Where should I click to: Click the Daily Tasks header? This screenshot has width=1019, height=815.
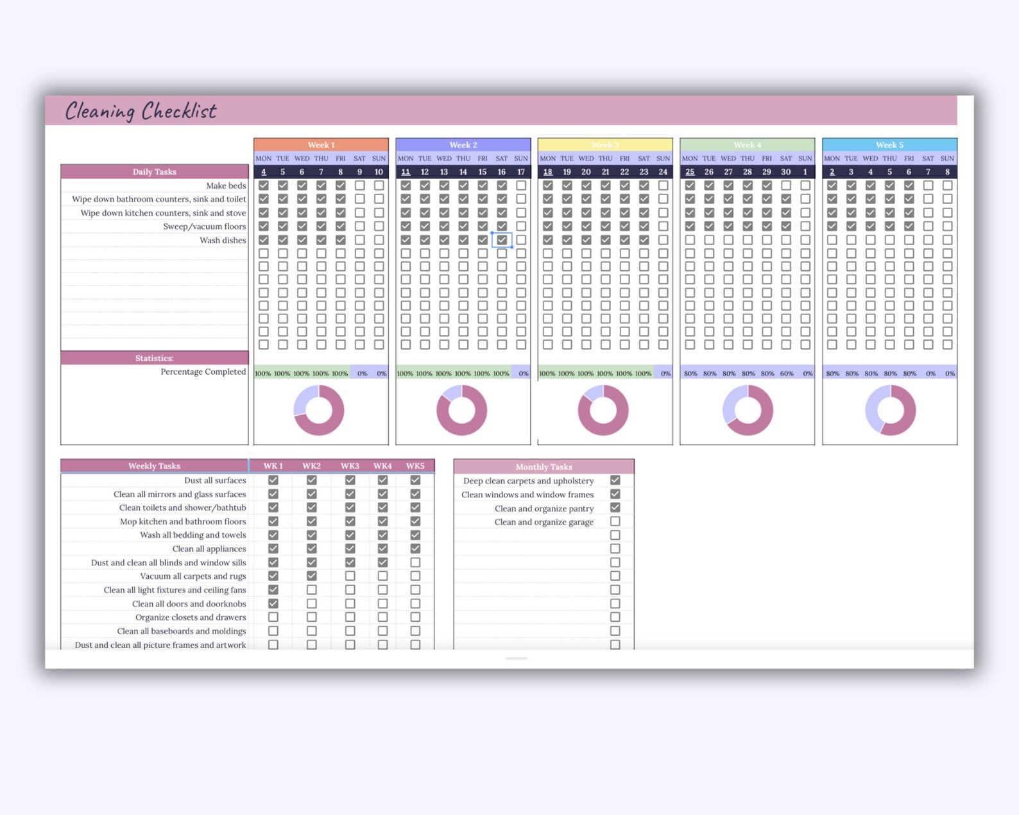(155, 172)
